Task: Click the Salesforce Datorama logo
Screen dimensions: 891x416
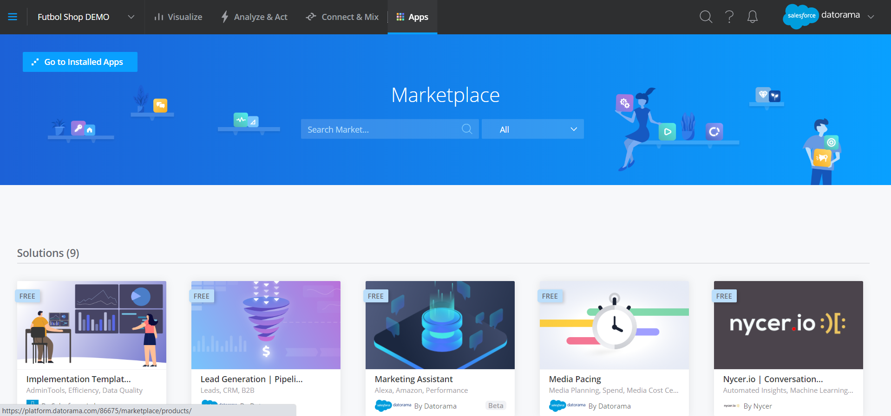Action: 821,16
